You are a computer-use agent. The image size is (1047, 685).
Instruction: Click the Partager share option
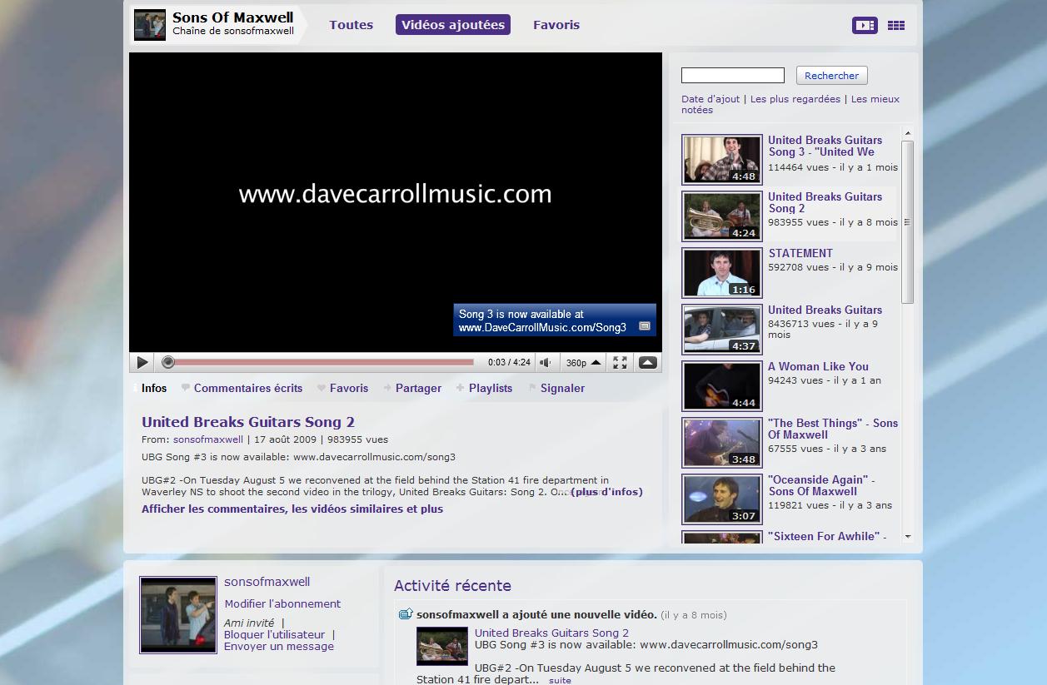pyautogui.click(x=412, y=388)
